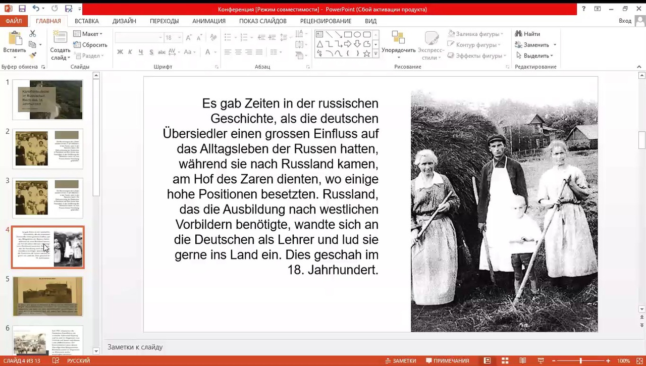Select the text box shape in shapes gallery
Screen dimensions: 646x366
319,34
